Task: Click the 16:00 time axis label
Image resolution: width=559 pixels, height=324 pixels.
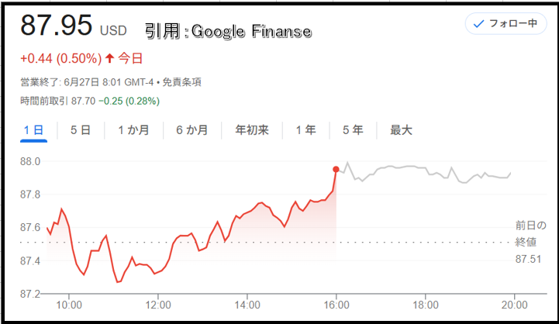Action: [x=336, y=305]
